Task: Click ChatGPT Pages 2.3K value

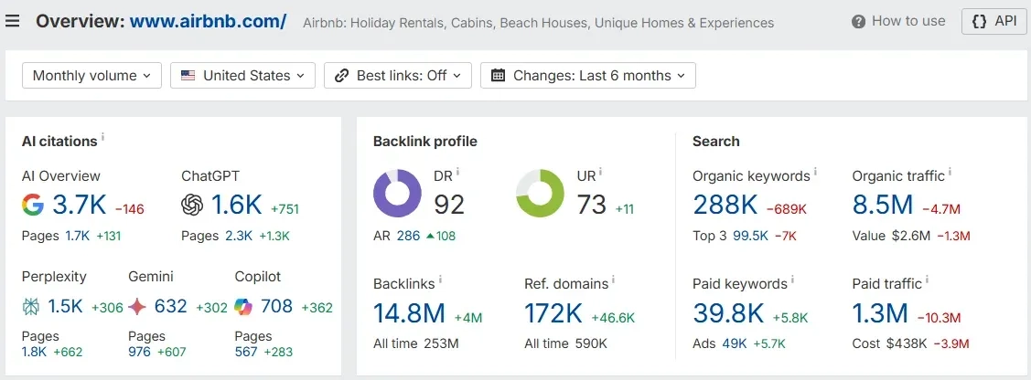Action: 238,236
